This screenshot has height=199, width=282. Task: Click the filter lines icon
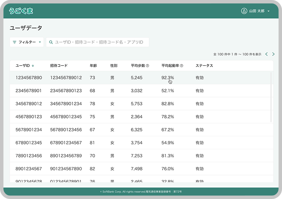[x=14, y=42]
